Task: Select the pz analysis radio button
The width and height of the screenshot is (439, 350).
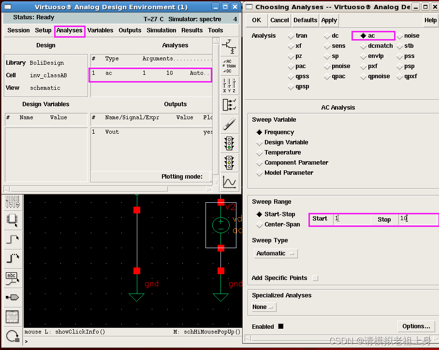Action: [291, 56]
